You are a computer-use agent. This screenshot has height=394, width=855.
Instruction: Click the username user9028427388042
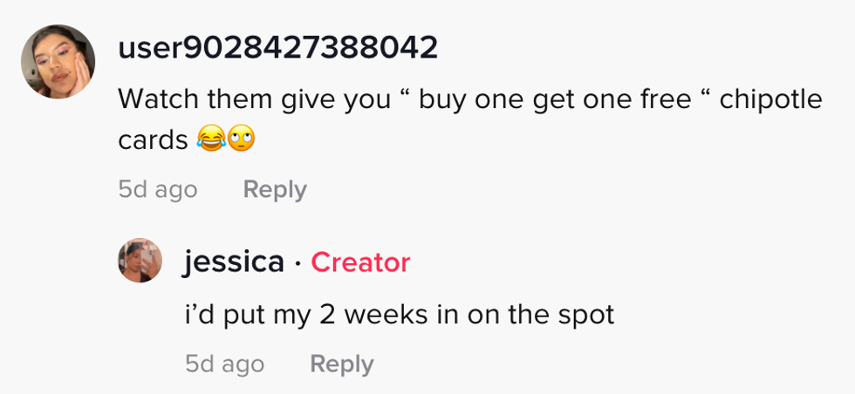coord(277,48)
